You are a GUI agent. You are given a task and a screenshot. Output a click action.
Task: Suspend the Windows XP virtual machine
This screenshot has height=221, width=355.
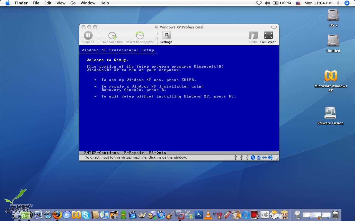coord(88,36)
